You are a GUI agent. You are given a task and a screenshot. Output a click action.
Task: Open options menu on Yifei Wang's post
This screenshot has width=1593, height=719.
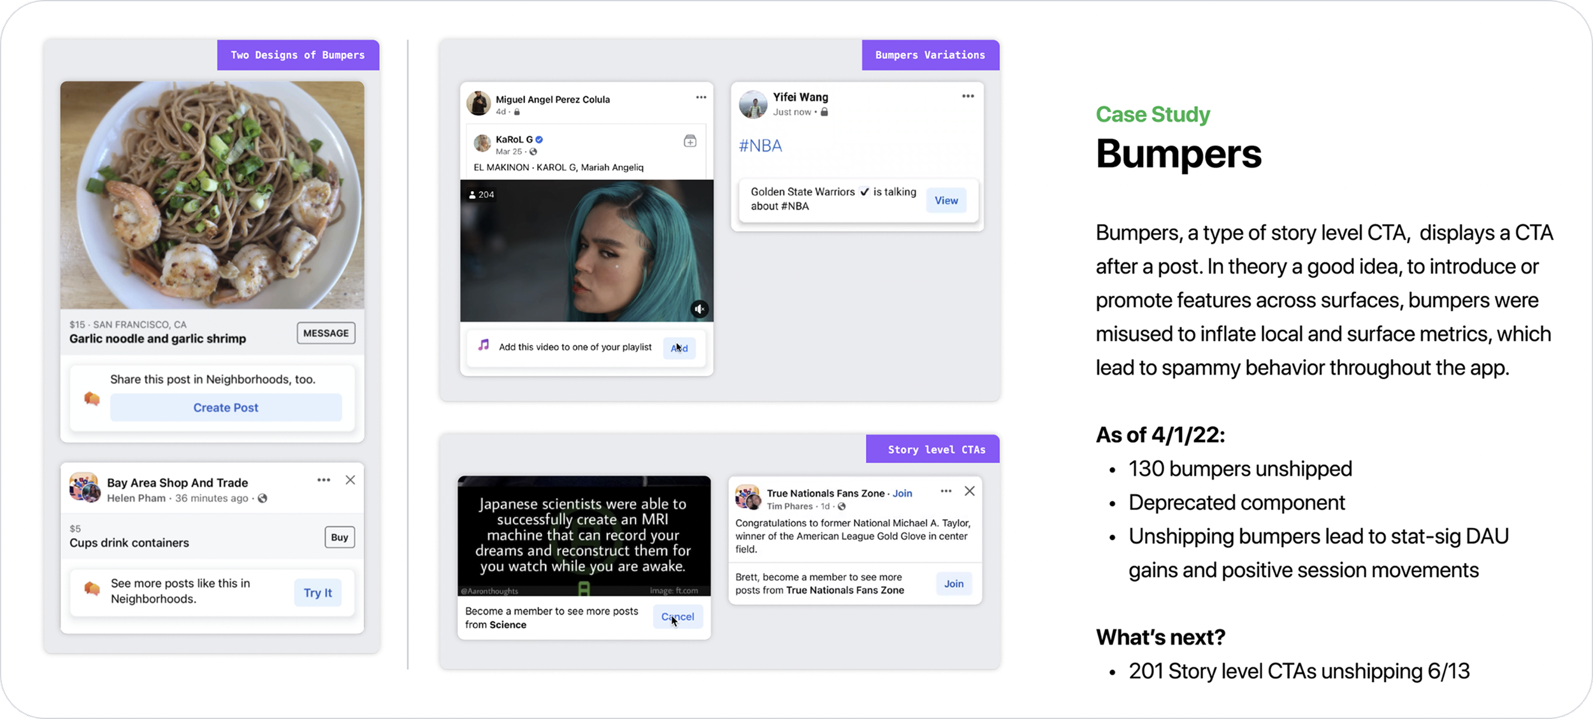[967, 96]
